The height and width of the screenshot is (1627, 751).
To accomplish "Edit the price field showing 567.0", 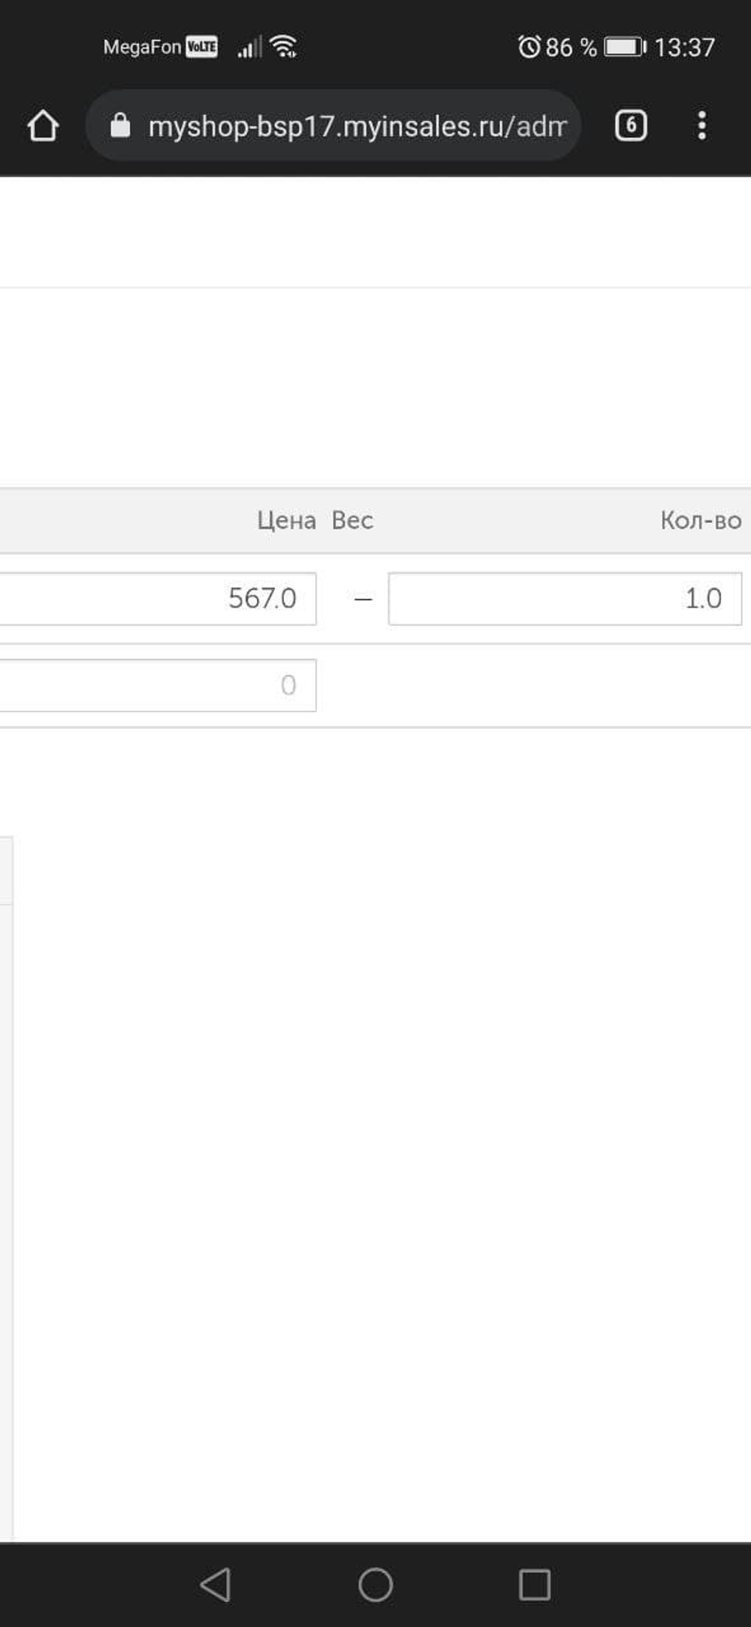I will point(158,599).
